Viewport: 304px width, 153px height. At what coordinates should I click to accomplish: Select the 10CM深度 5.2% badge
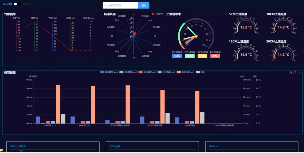pyautogui.click(x=177, y=56)
